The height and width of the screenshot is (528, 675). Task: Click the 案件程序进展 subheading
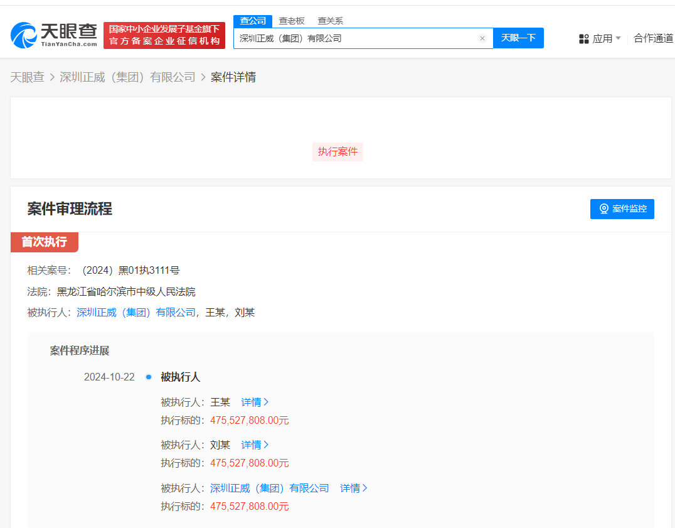pos(80,350)
